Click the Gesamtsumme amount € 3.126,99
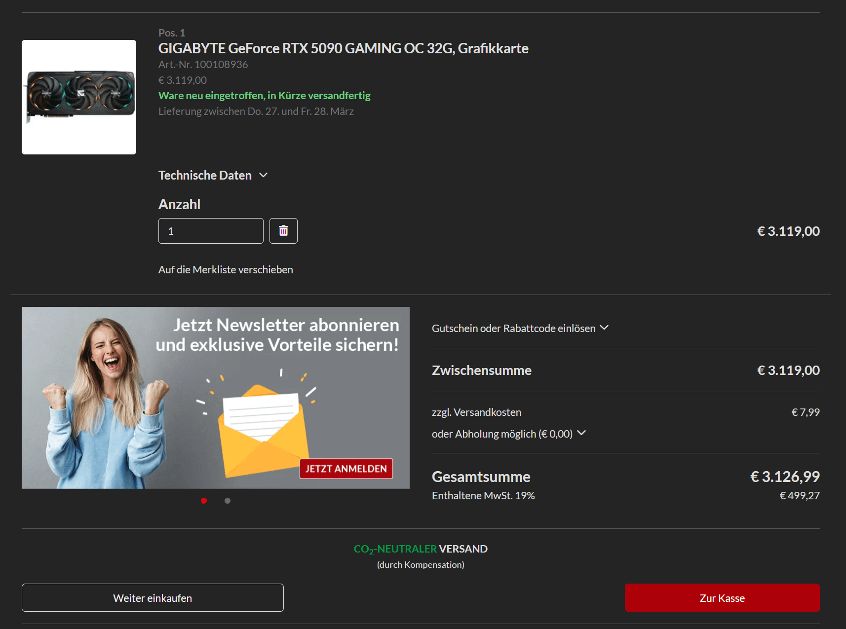The height and width of the screenshot is (629, 846). [x=785, y=477]
